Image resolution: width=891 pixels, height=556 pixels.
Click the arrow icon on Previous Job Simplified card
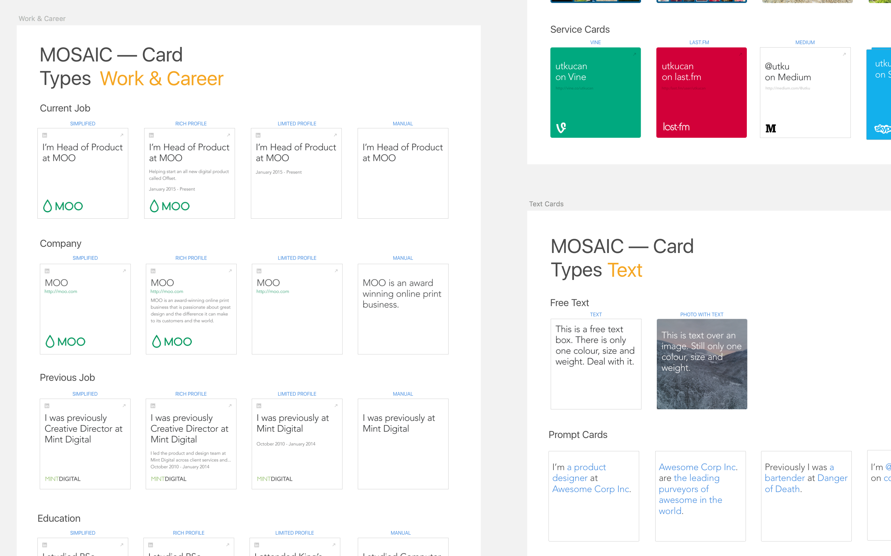[124, 406]
